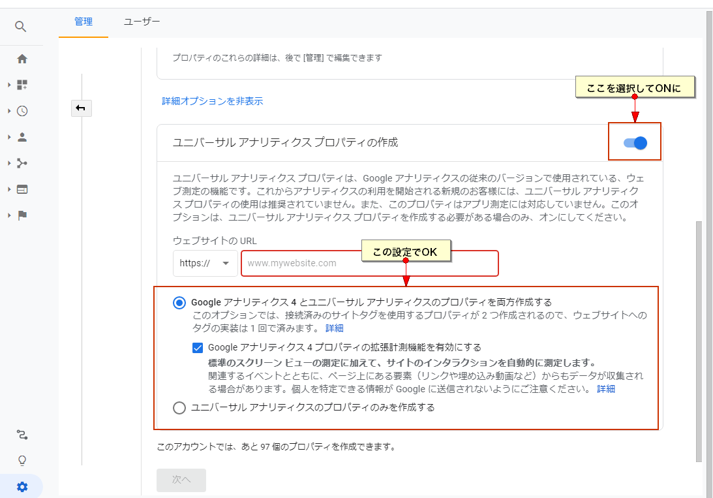Open the Realtime clock icon
The height and width of the screenshot is (498, 713).
[22, 111]
